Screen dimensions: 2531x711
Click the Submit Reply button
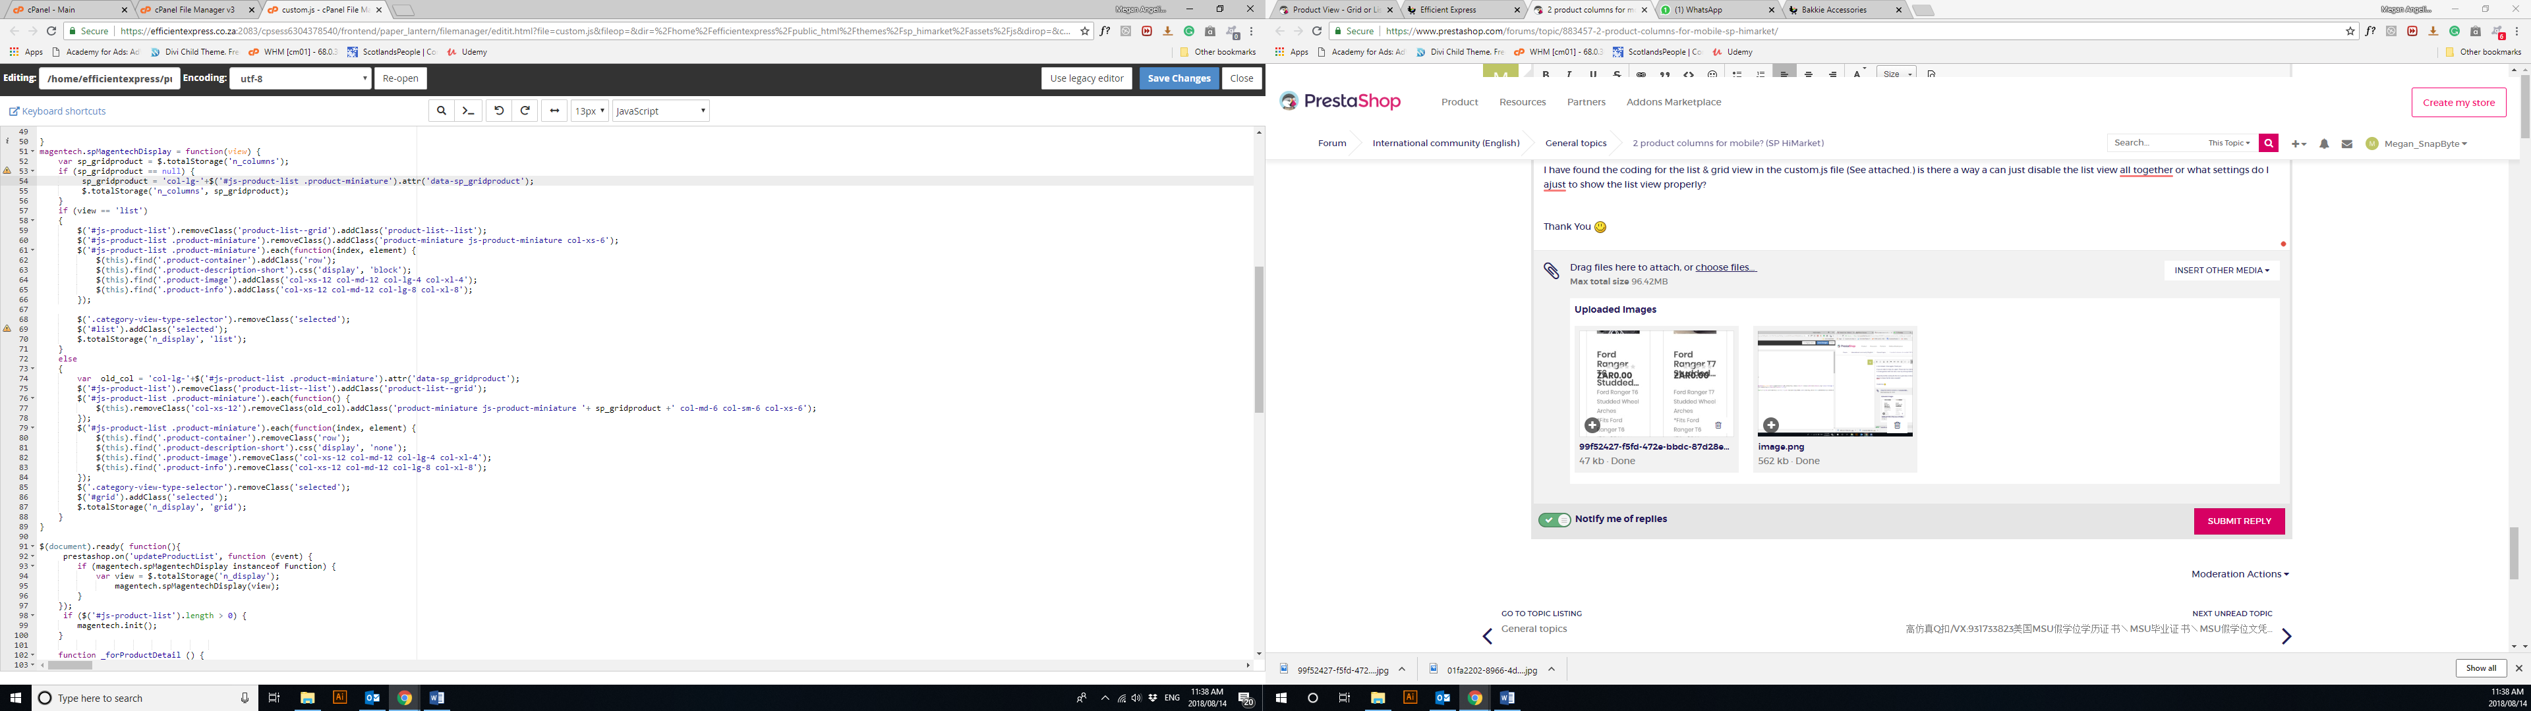pos(2238,521)
